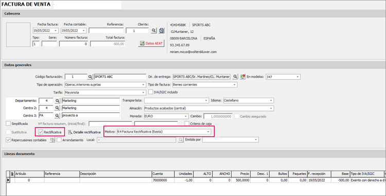The width and height of the screenshot is (386, 196).
Task: Toggle the Simplificada checkbox
Action: (x=8, y=123)
